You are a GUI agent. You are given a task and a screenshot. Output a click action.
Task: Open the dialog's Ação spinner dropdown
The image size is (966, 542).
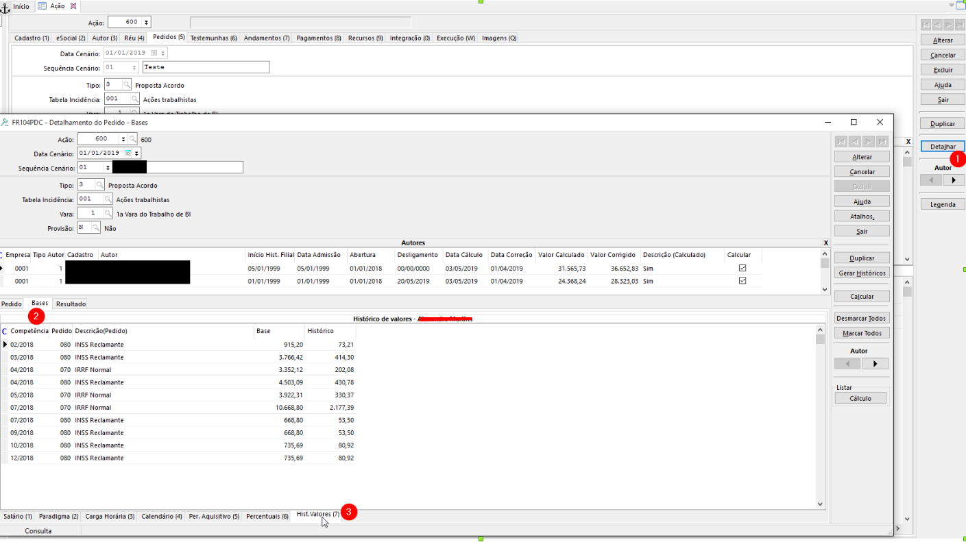point(123,139)
